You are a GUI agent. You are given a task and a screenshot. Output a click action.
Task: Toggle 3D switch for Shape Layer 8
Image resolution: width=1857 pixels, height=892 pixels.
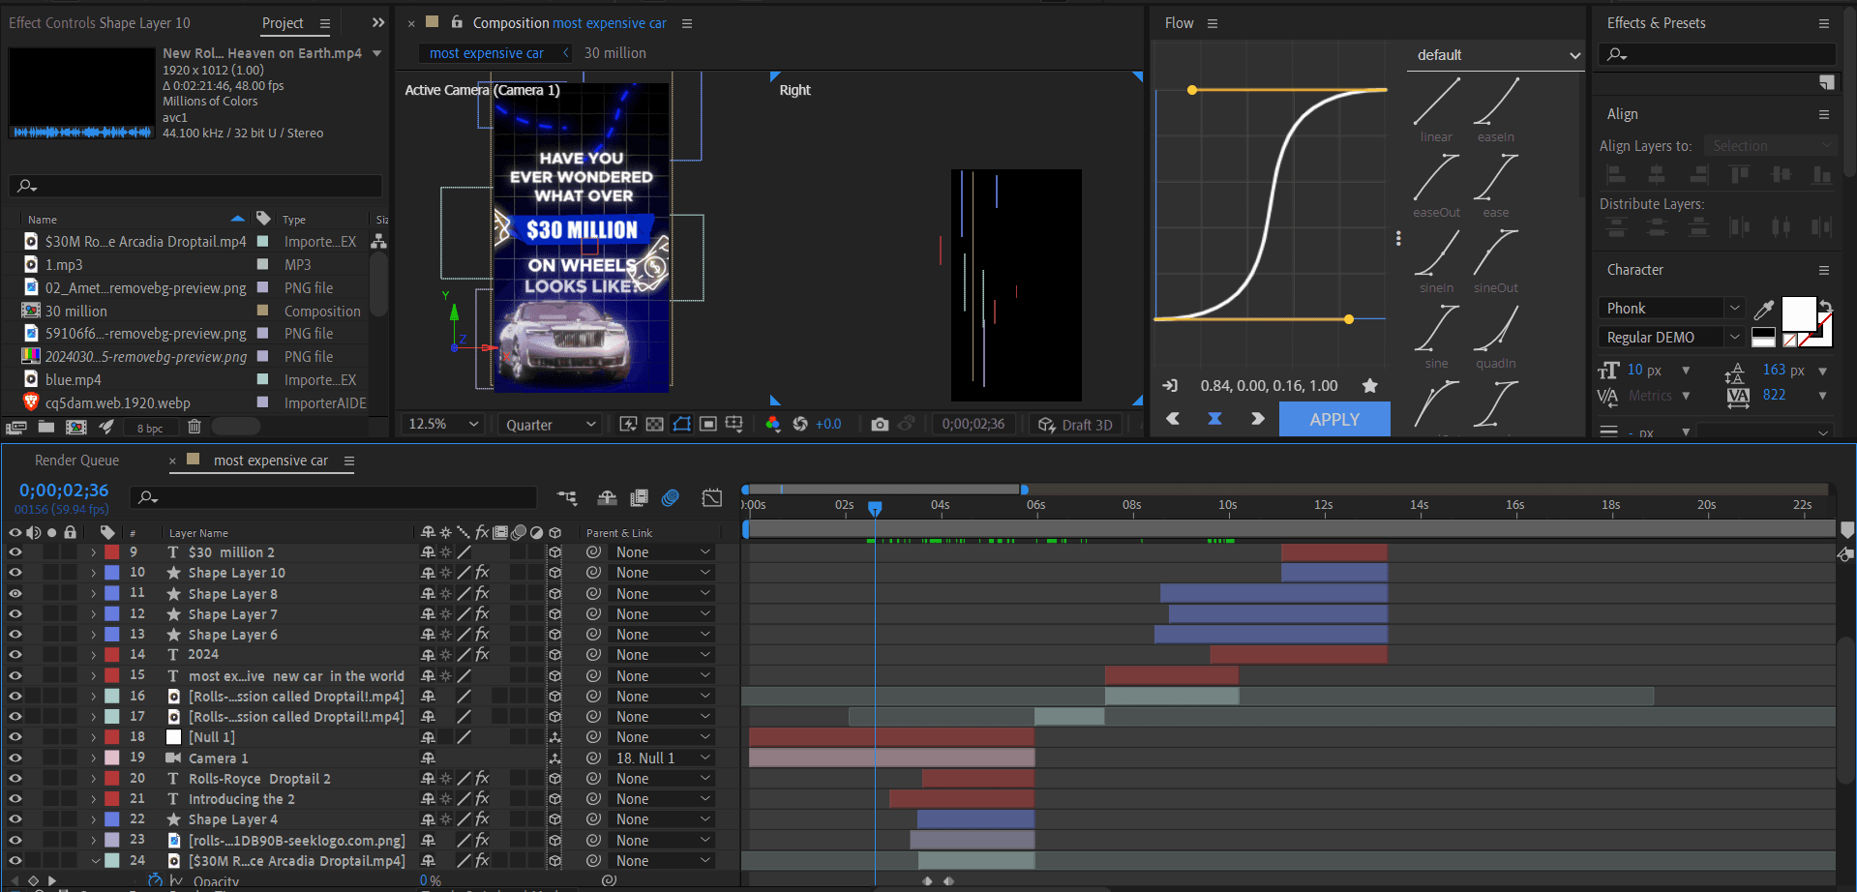tap(554, 594)
